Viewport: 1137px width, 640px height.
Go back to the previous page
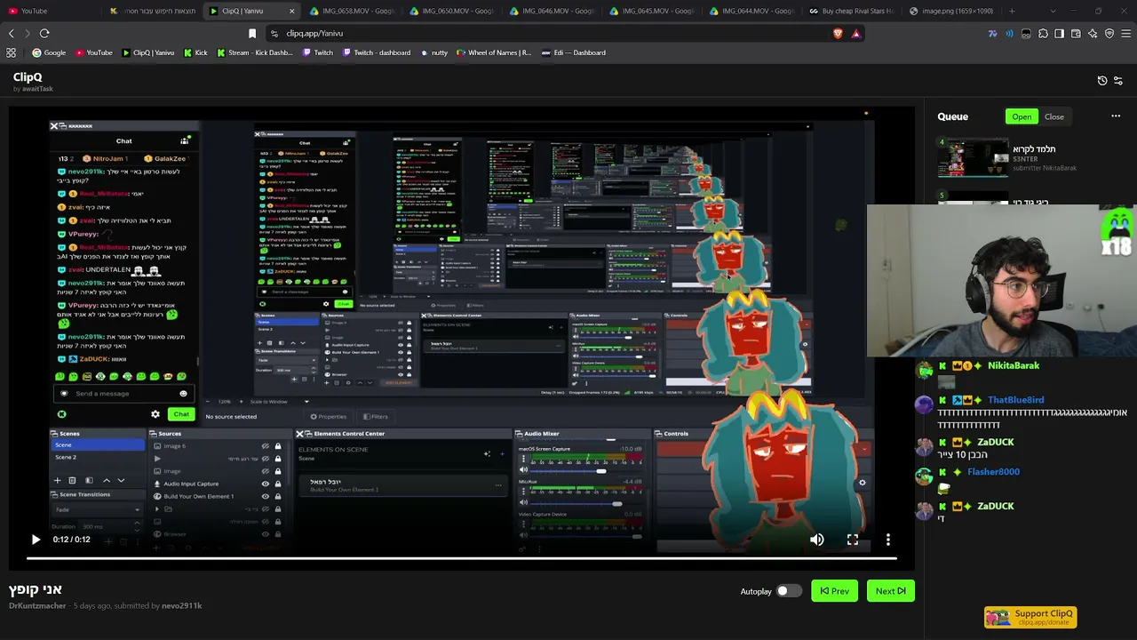(x=12, y=33)
